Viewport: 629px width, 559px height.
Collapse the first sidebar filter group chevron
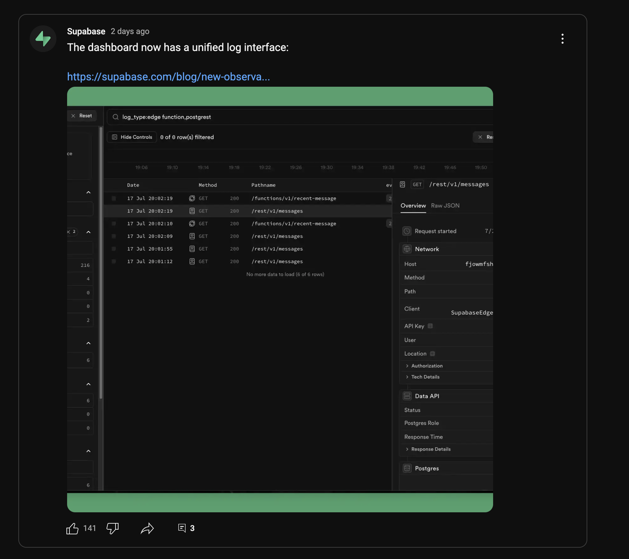pyautogui.click(x=88, y=192)
